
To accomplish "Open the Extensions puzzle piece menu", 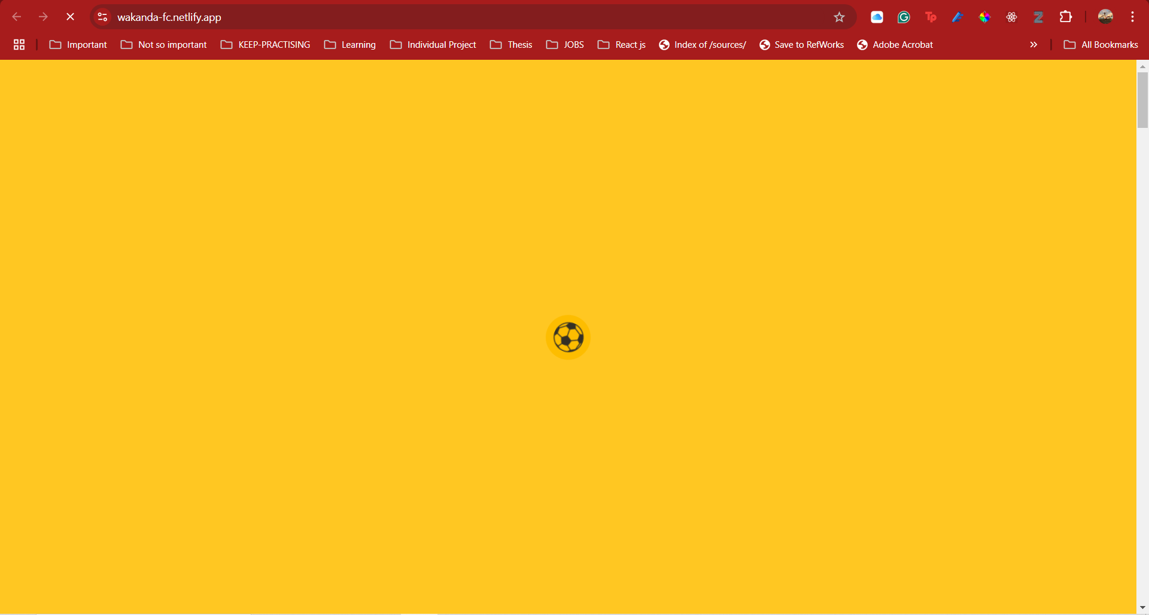I will coord(1065,17).
